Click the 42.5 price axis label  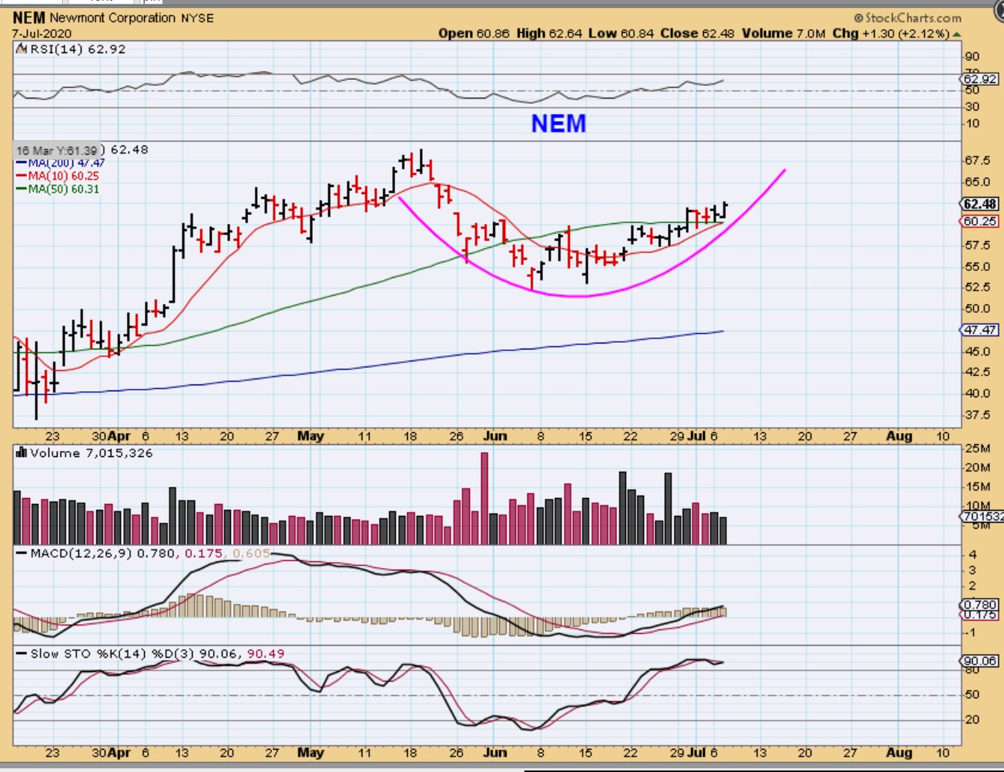coord(977,372)
